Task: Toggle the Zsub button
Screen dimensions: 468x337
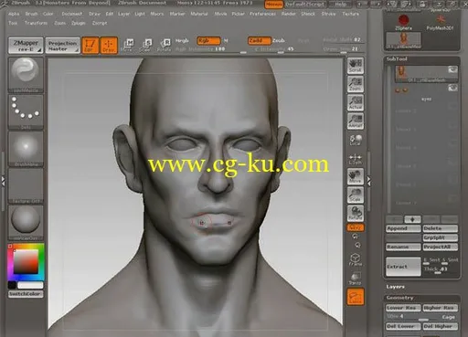Action: 278,40
